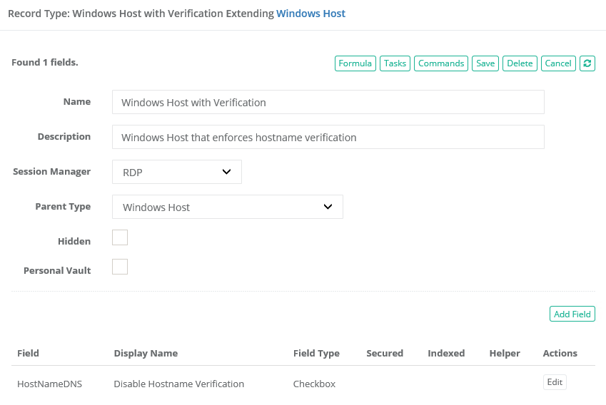This screenshot has height=405, width=606.
Task: Click into the Name input field
Action: (x=328, y=102)
